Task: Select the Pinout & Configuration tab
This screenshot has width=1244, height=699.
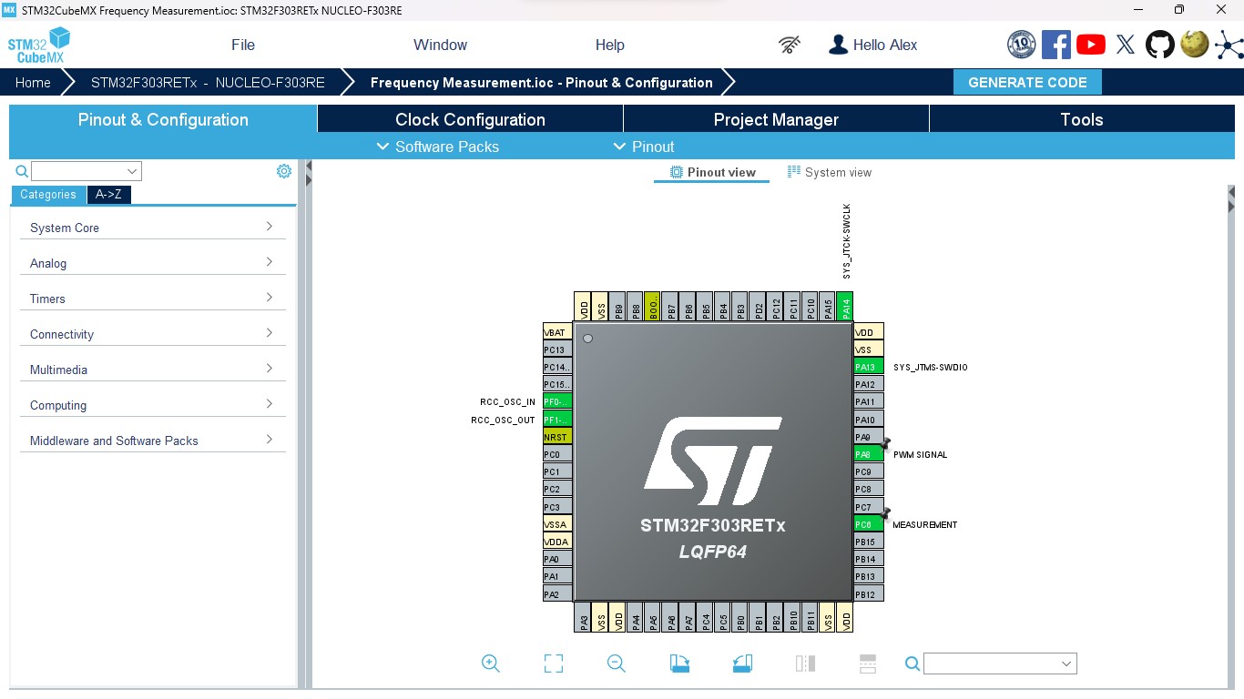Action: (x=163, y=119)
